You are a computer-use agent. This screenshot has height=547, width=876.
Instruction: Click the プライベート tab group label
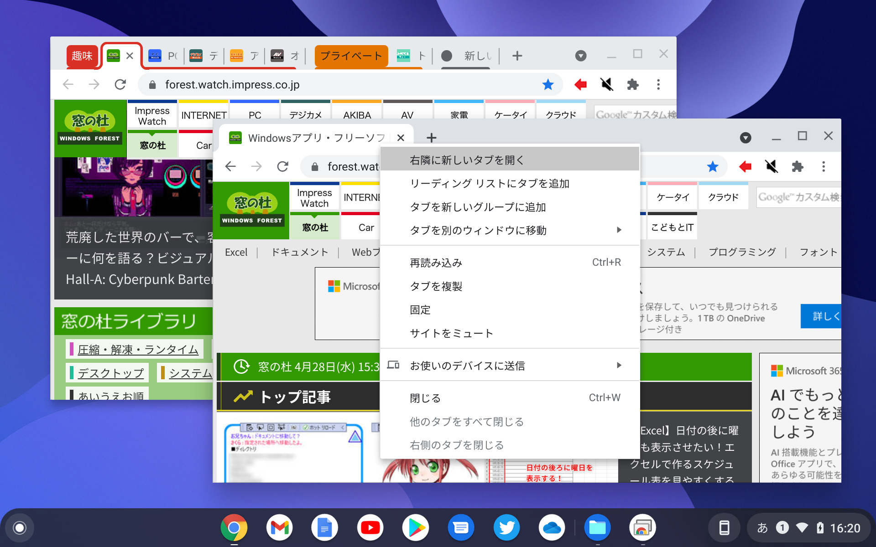351,56
